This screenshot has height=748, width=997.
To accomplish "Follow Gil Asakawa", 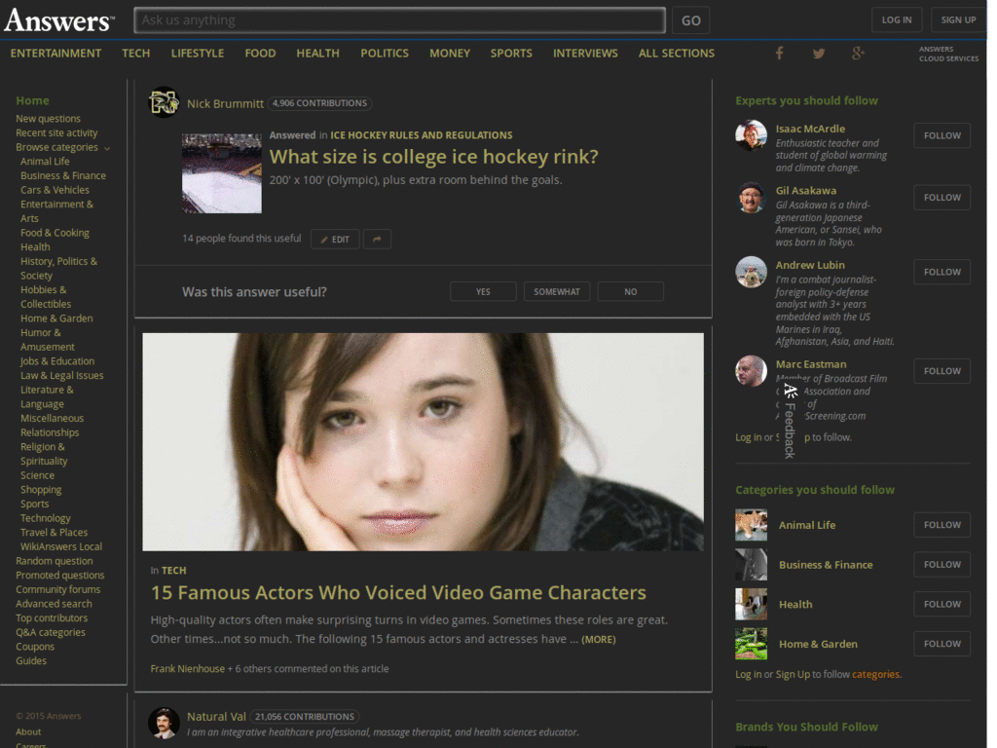I will coord(942,197).
